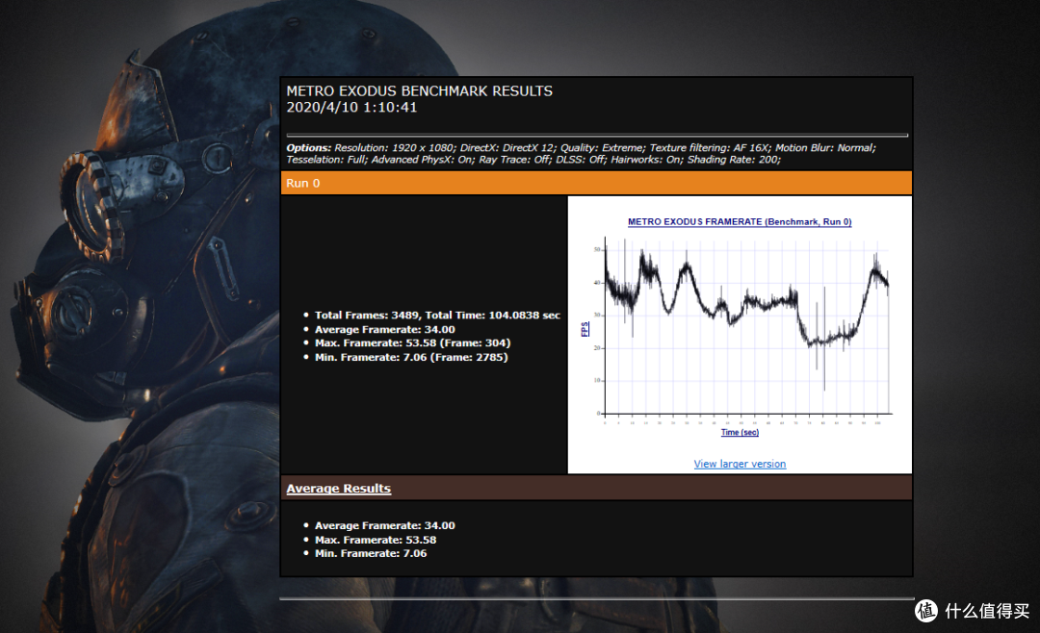Click the 'METRO EXODUS BENCHMARK RESULTS' title
Viewport: 1040px width, 633px height.
[419, 91]
